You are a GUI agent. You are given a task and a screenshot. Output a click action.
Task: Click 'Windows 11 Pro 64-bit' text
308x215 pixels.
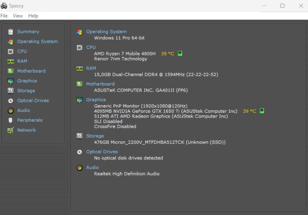click(119, 38)
